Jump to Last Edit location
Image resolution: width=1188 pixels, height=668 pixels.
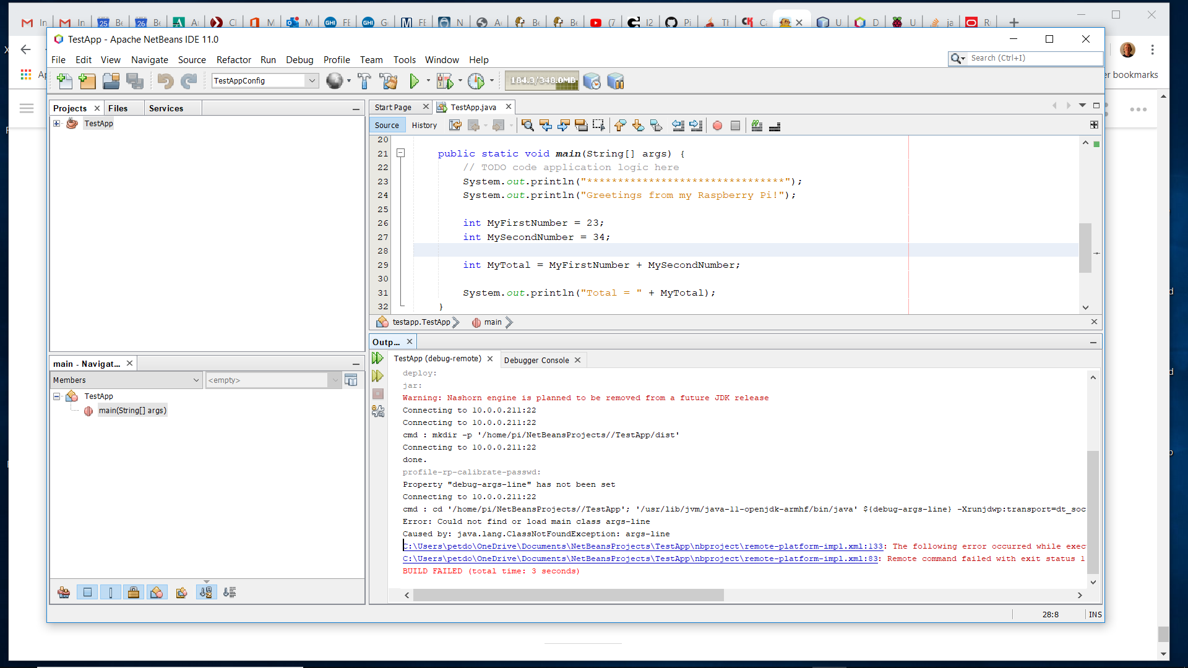pyautogui.click(x=455, y=125)
